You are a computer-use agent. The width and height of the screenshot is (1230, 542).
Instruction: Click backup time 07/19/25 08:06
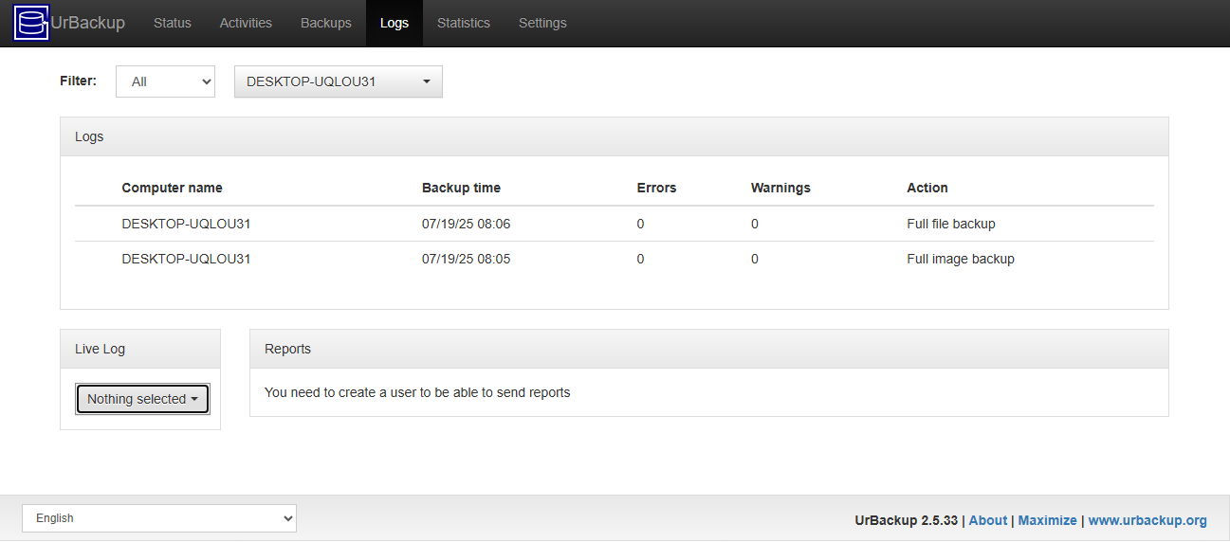point(467,225)
